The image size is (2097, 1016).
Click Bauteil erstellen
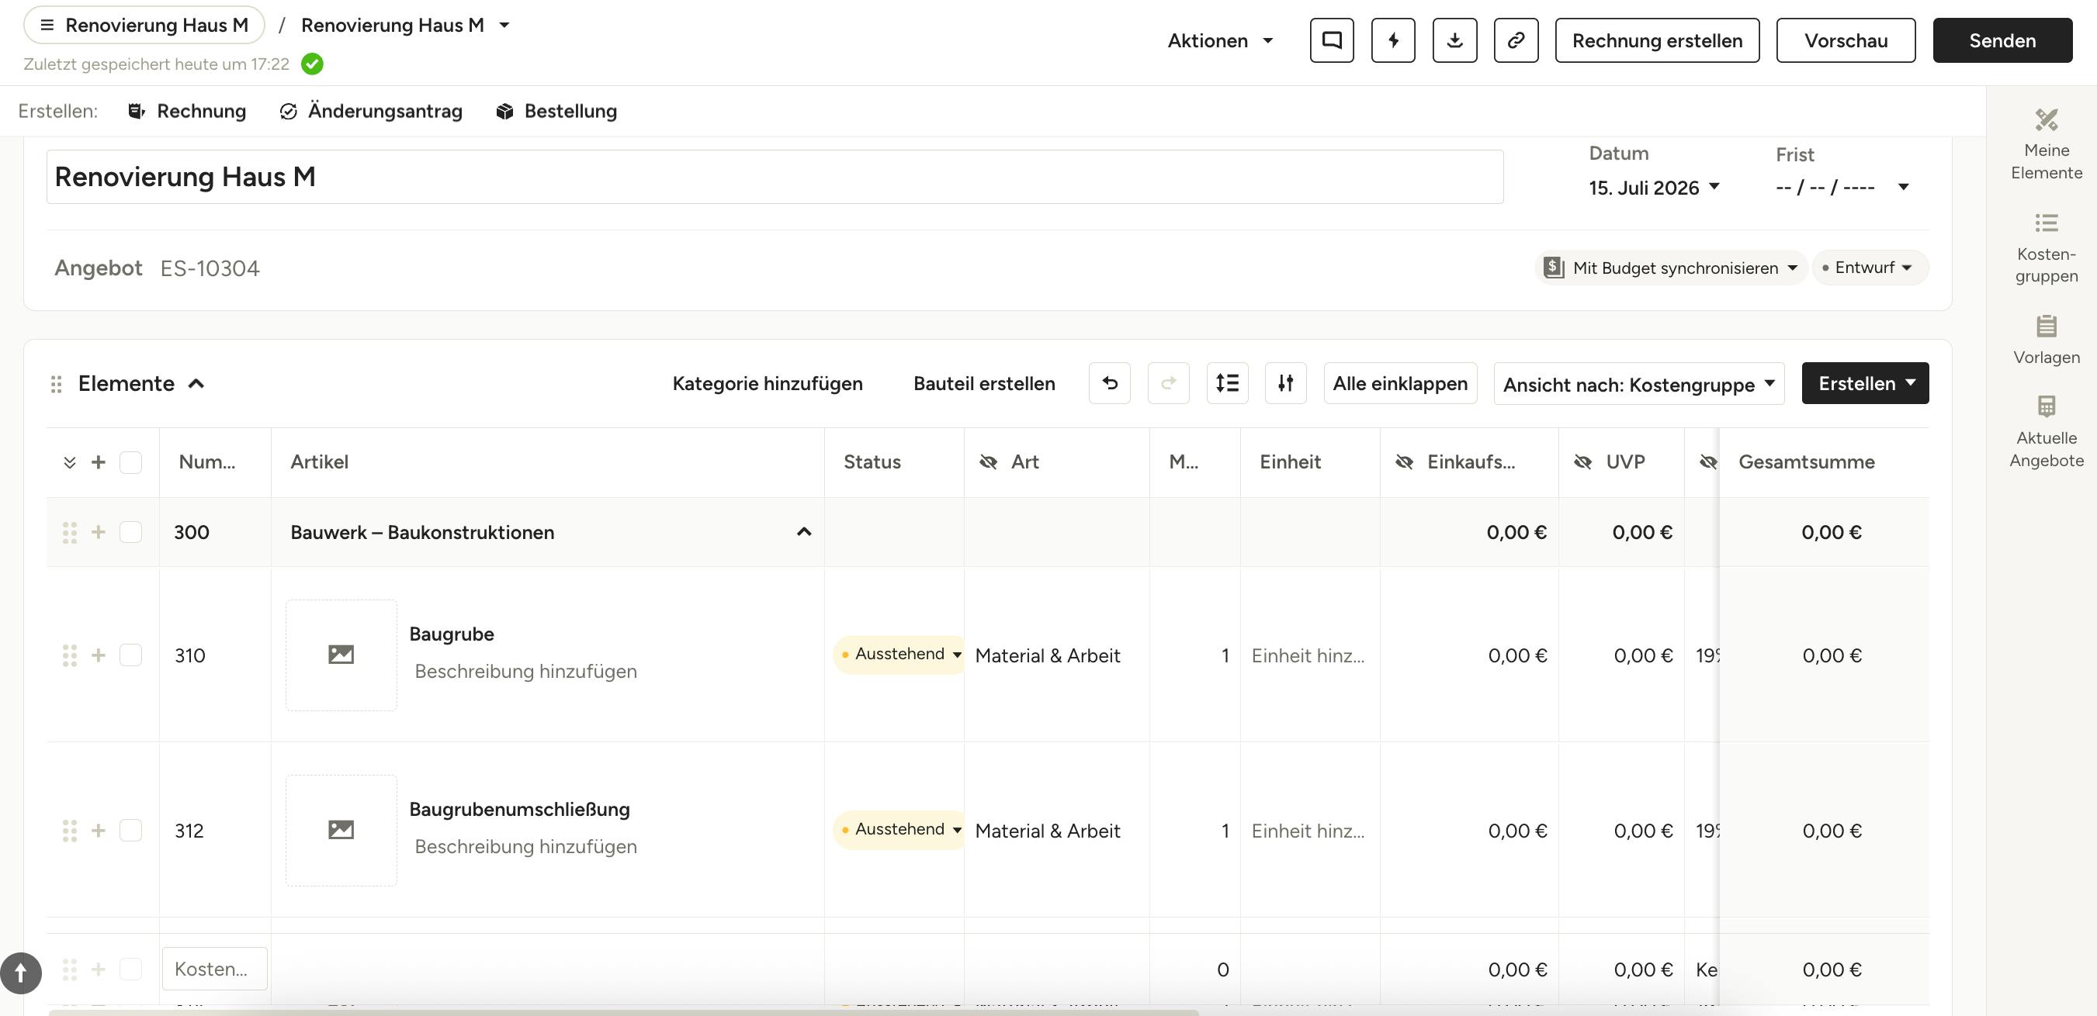[x=983, y=384]
